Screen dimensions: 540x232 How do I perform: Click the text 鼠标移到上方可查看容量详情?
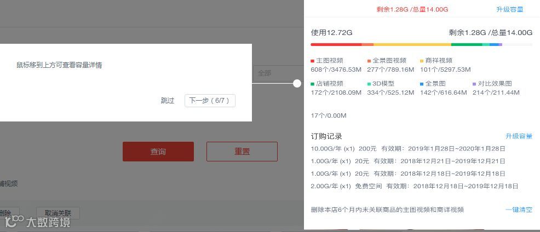tap(59, 65)
